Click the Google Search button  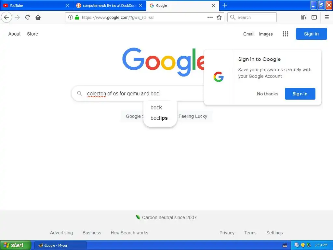coord(133,116)
